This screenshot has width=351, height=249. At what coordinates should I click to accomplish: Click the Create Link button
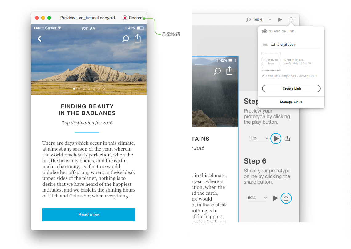click(291, 89)
